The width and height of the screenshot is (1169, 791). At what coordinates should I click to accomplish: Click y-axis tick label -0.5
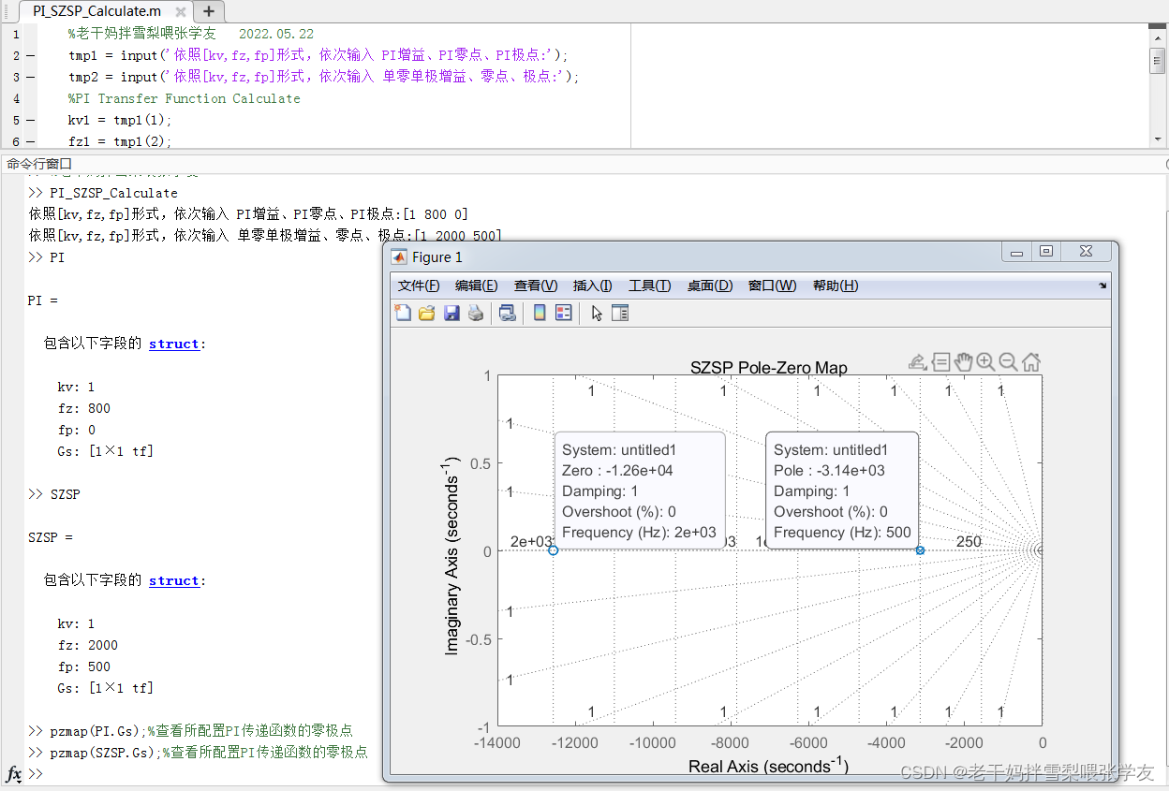coord(479,639)
